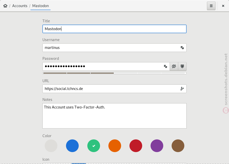This screenshot has height=164, width=229.
Task: Navigate to Accounts breadcrumb
Action: coord(20,6)
